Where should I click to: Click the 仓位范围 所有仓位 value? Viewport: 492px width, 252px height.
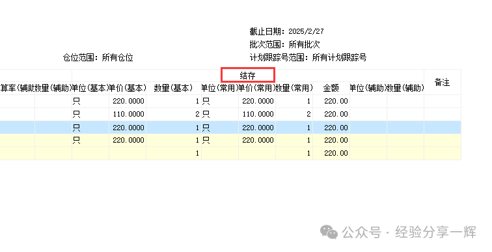[117, 57]
